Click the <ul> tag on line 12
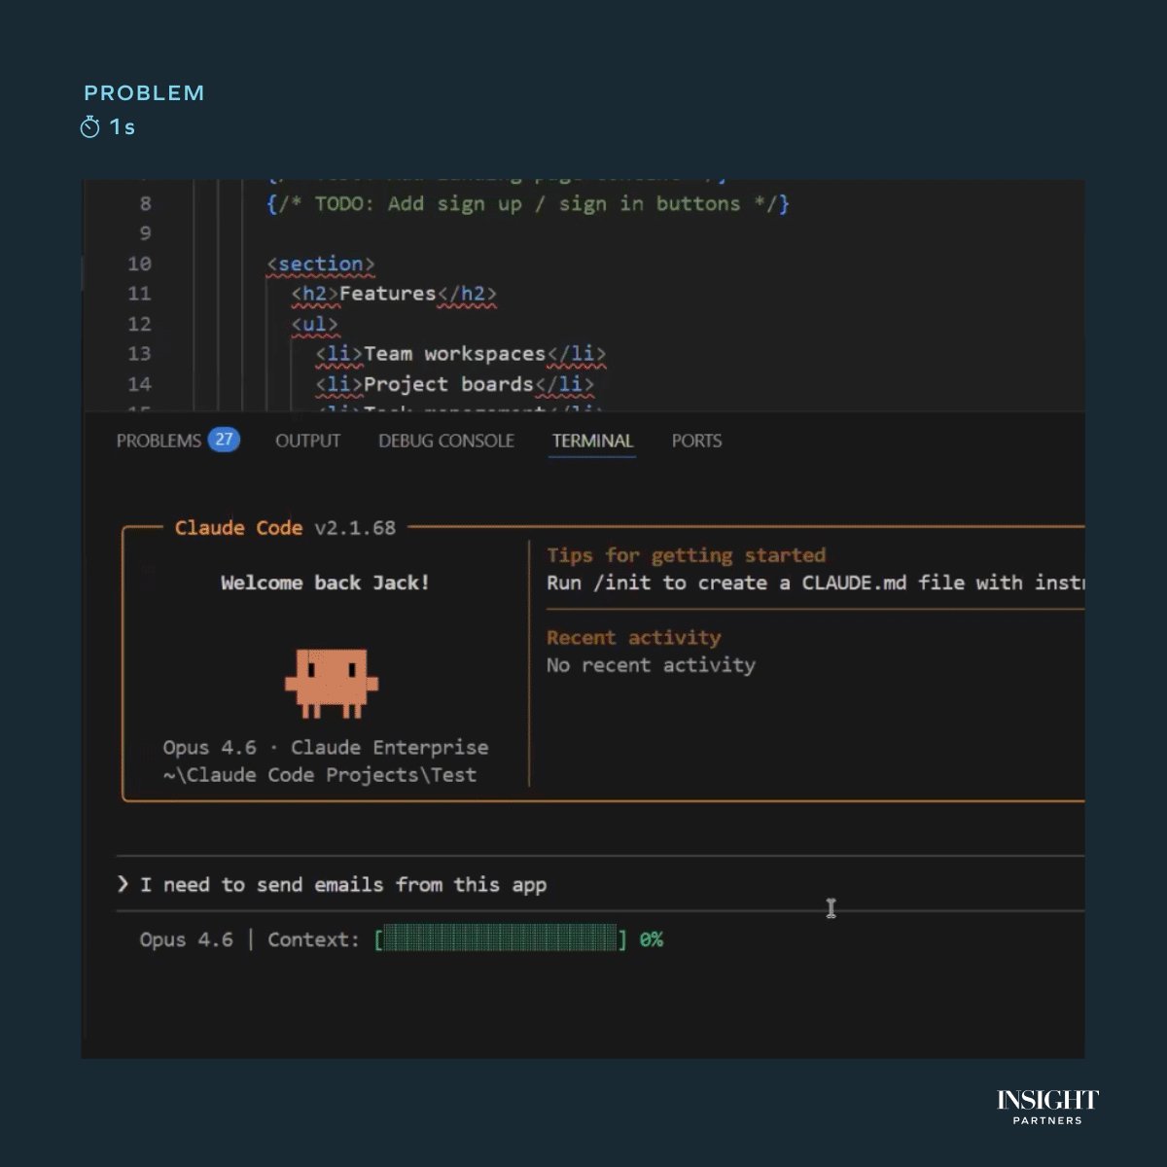 [314, 324]
